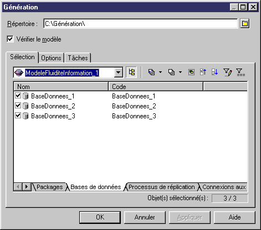261x230 pixels.
Task: Click the Annuler button
Action: (x=145, y=217)
